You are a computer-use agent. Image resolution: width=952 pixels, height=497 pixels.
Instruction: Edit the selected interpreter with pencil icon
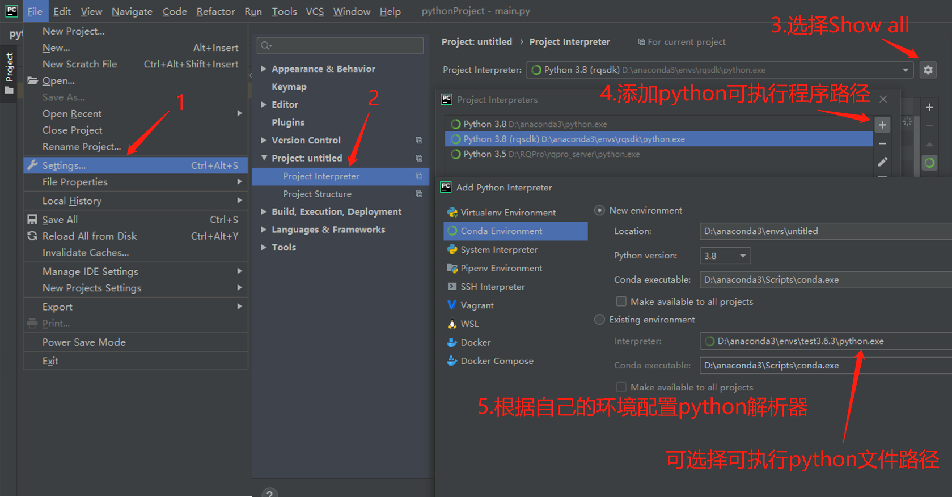882,163
